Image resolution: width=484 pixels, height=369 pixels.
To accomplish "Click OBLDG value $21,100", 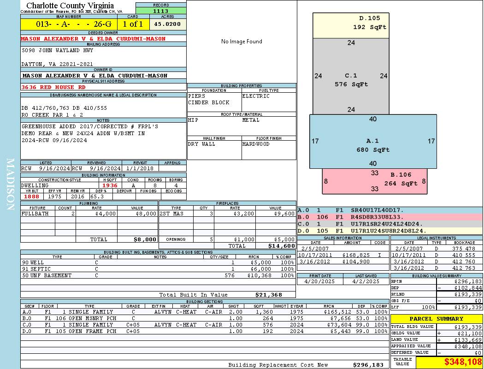I will (471, 333).
